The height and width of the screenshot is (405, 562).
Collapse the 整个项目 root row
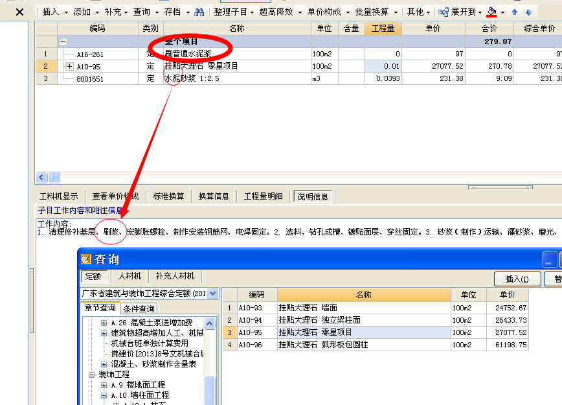coord(63,41)
